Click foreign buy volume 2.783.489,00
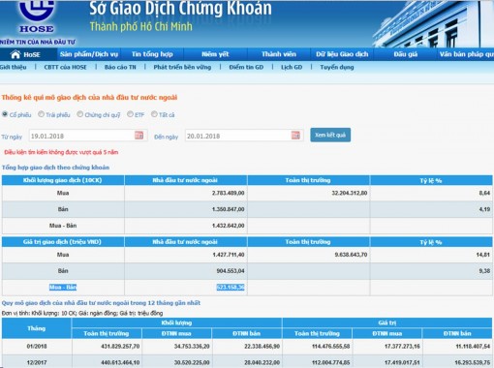The width and height of the screenshot is (494, 368). (x=229, y=193)
